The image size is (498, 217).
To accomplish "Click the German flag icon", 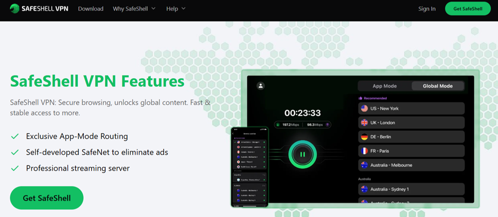I will coord(364,137).
